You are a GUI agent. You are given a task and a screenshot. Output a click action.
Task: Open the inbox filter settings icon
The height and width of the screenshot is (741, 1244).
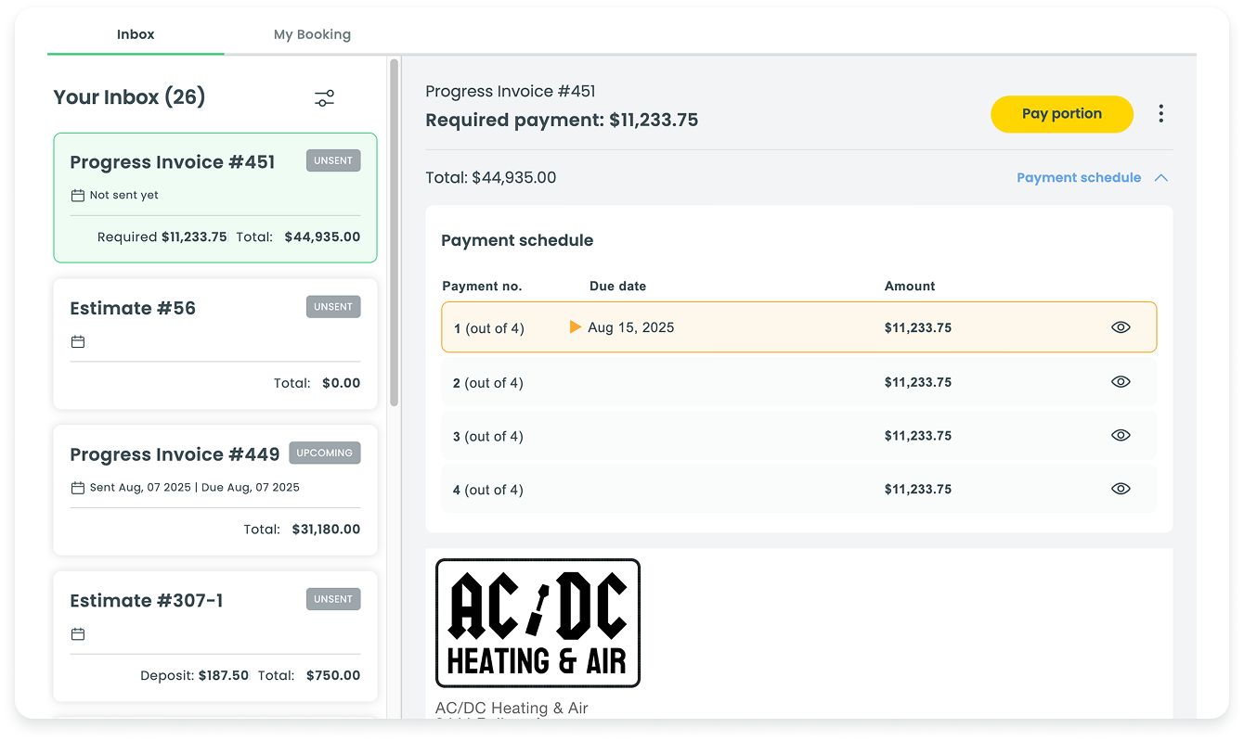click(x=324, y=98)
